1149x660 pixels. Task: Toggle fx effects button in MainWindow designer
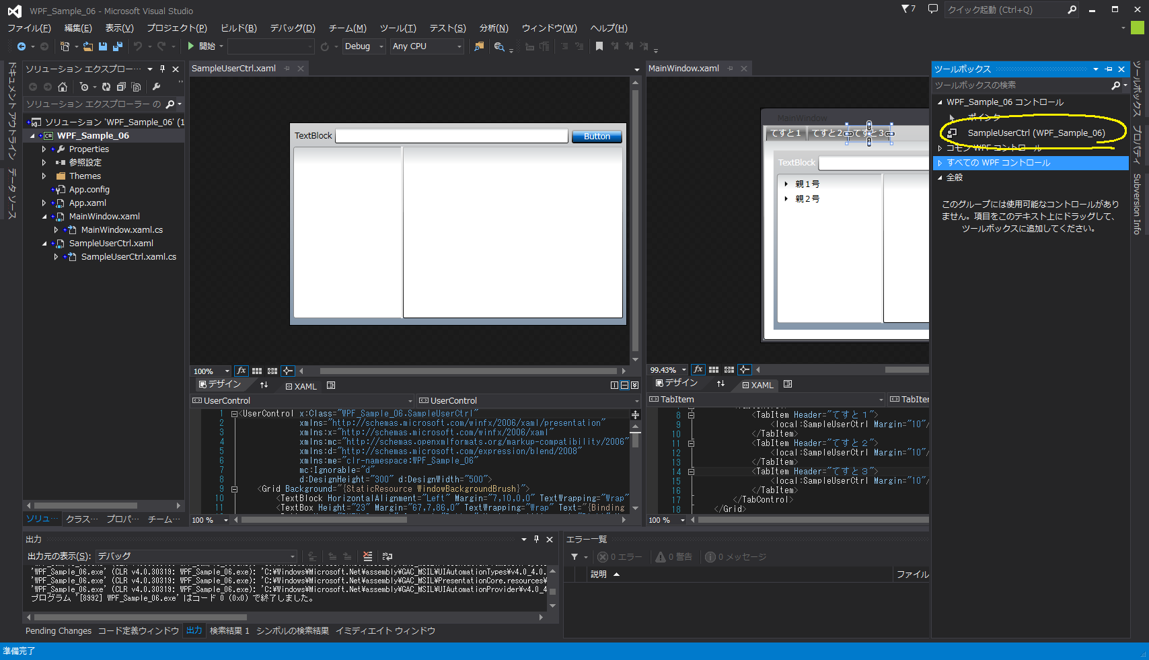[x=698, y=369]
